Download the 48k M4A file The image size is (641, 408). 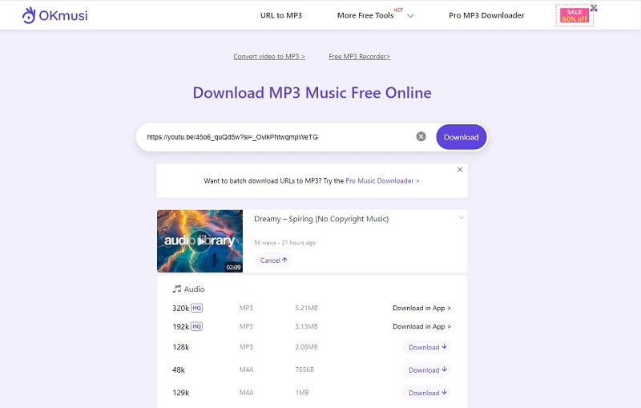[427, 370]
